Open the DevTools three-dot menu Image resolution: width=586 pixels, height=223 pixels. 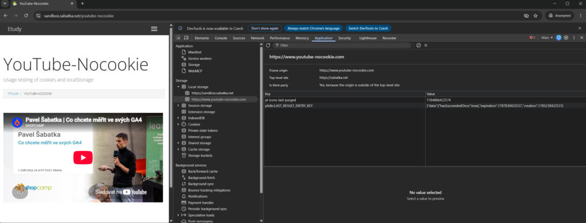click(x=574, y=38)
